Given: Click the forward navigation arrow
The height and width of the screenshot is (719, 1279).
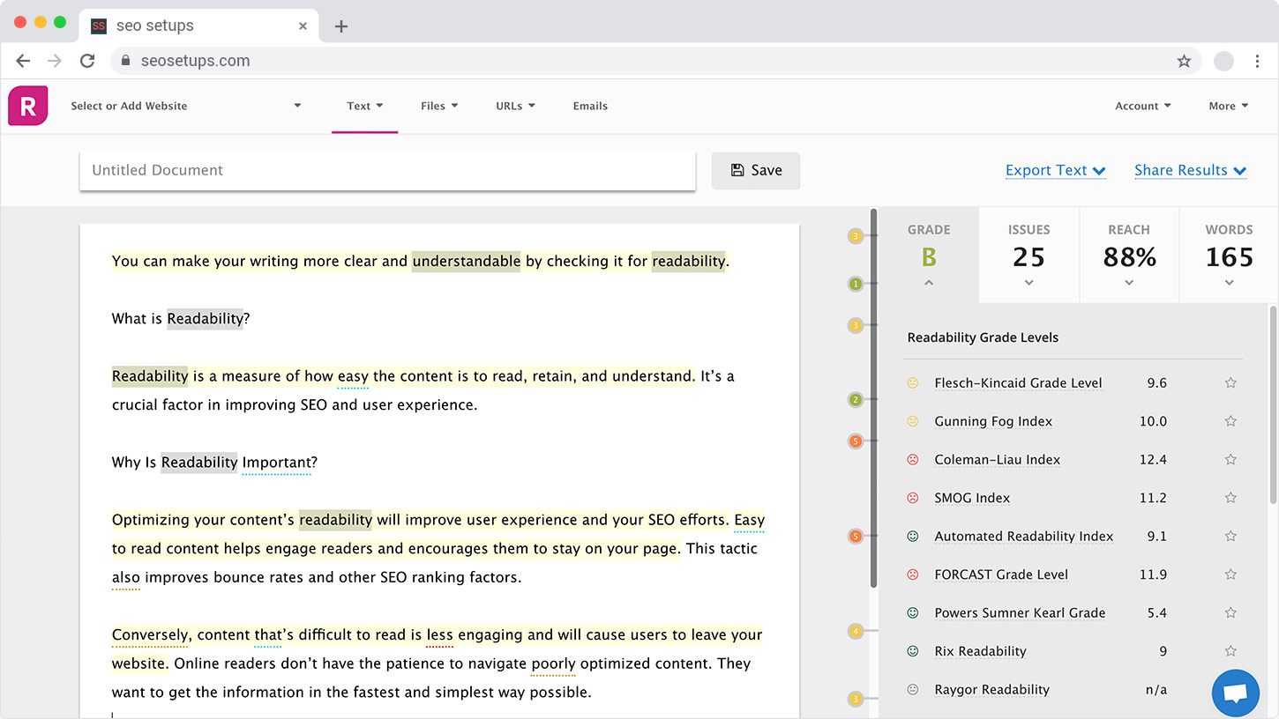Looking at the screenshot, I should pos(55,61).
